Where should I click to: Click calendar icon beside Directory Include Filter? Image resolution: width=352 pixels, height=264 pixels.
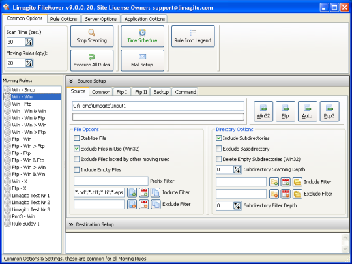pyautogui.click(x=286, y=182)
